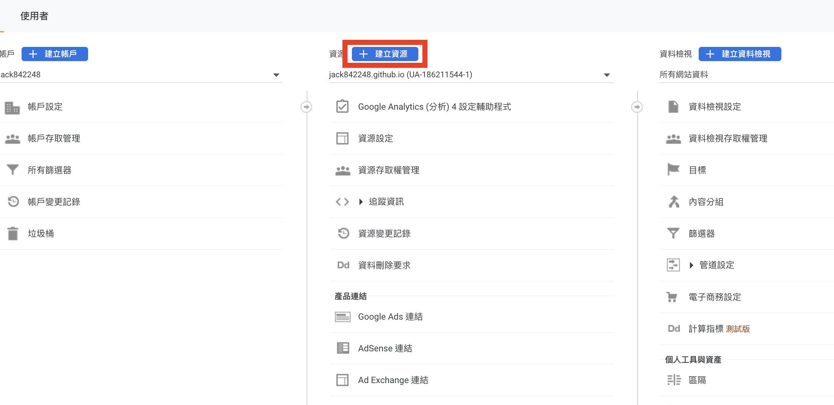This screenshot has width=834, height=405.
Task: Open 帳戶設定
Action: coord(45,107)
